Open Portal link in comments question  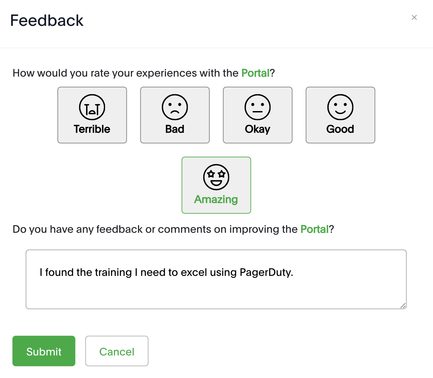pyautogui.click(x=314, y=229)
